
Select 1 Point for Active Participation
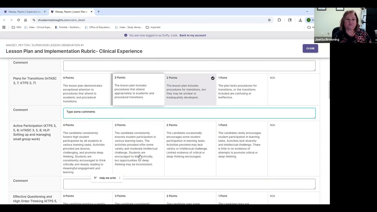point(242,149)
